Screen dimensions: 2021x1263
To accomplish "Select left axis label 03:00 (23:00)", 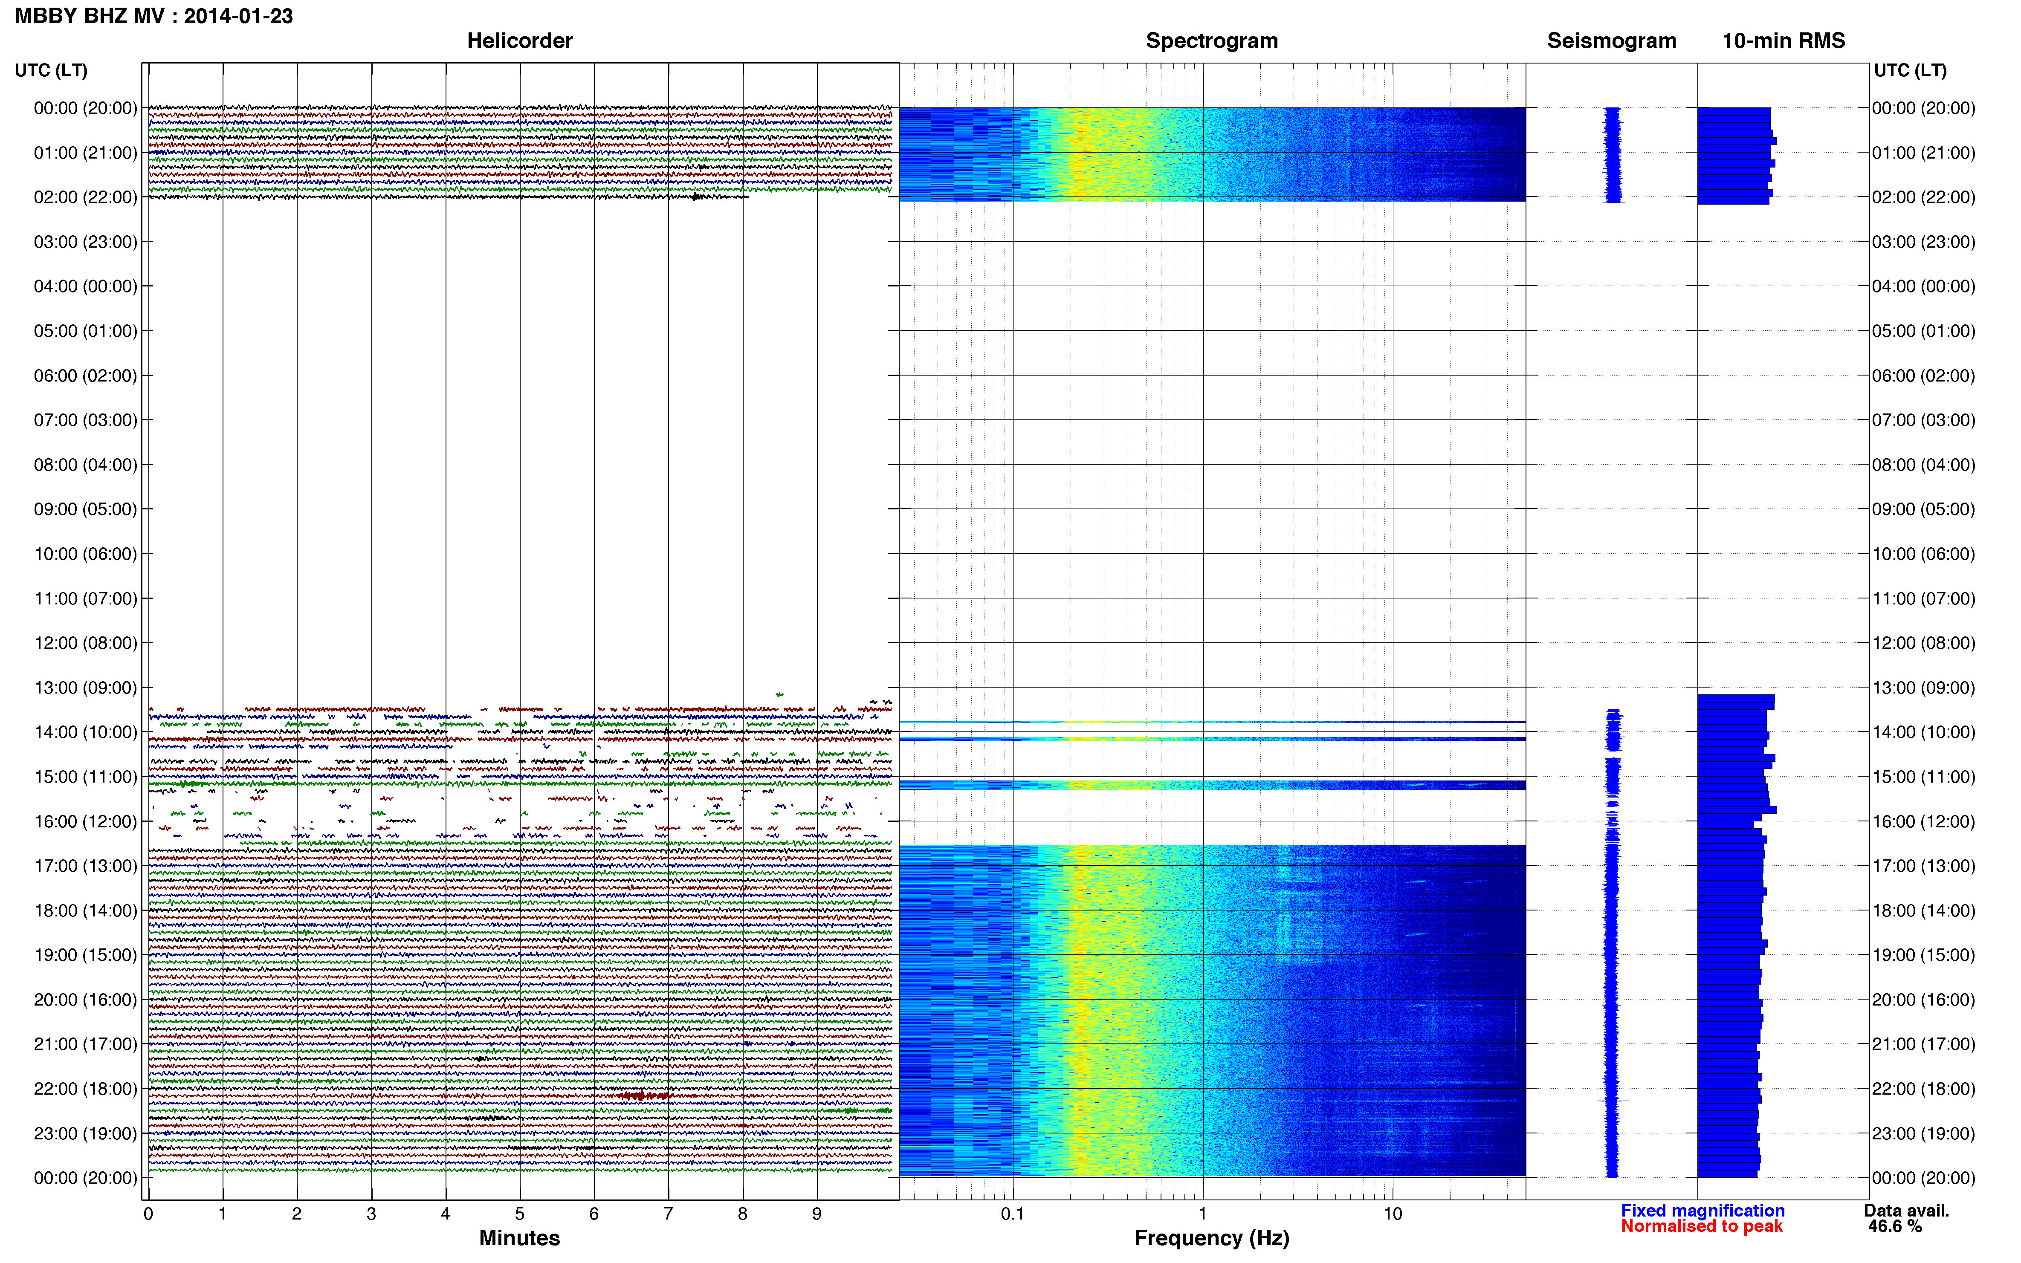I will point(85,242).
